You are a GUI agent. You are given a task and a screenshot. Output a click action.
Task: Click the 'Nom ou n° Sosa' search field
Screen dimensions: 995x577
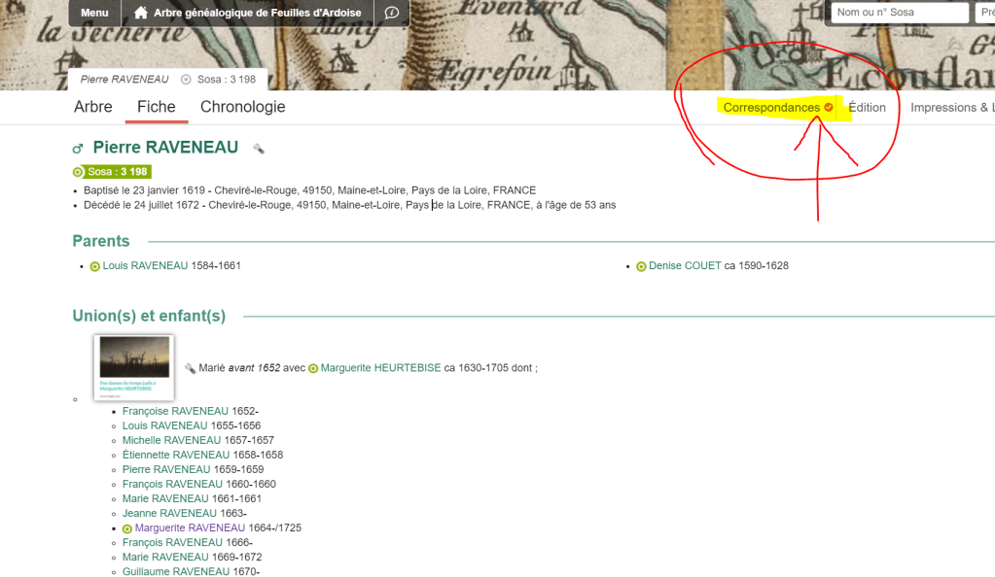(901, 13)
